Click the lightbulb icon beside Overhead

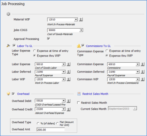tap(8, 94)
